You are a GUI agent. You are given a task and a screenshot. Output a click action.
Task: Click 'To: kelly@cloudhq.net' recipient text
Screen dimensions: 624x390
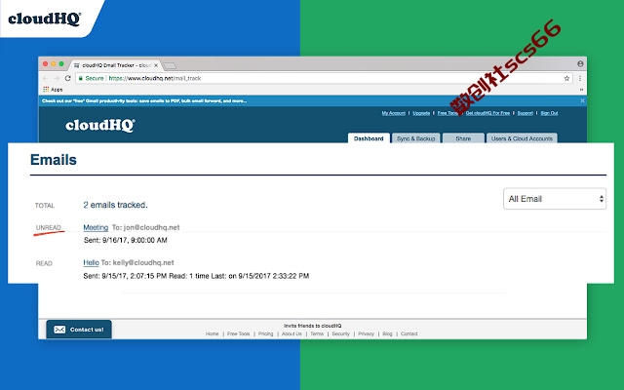click(137, 262)
